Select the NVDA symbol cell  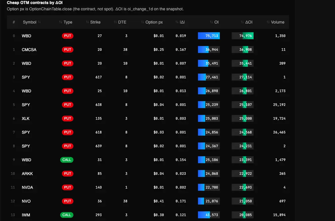coord(27,187)
